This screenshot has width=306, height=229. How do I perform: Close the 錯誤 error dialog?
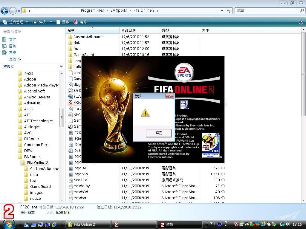[x=169, y=96]
